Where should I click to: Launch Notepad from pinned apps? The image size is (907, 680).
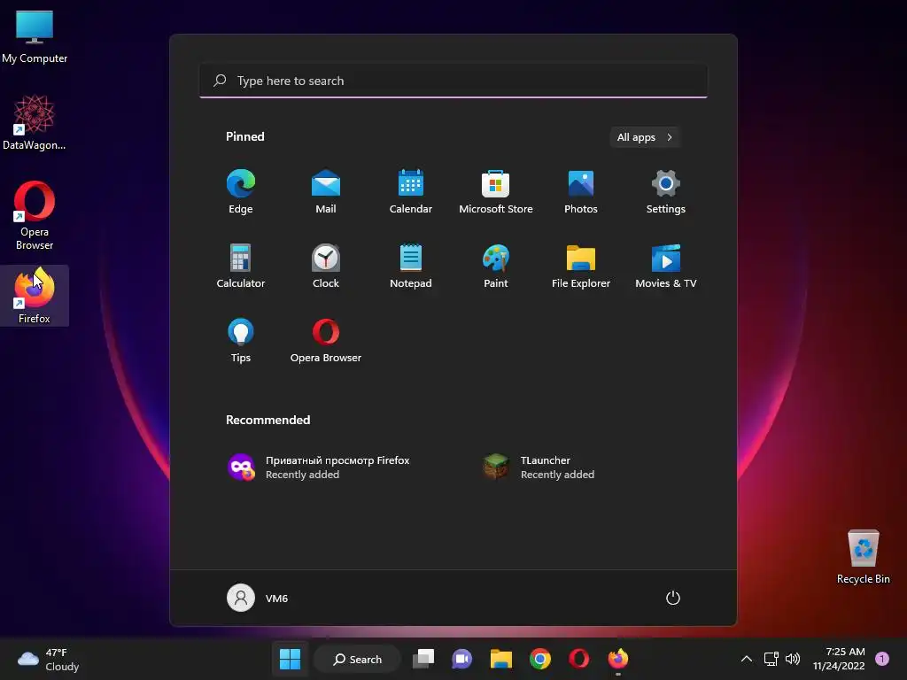click(x=411, y=266)
